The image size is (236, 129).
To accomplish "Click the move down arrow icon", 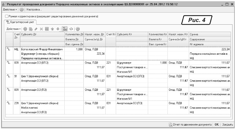I will click(57, 28).
